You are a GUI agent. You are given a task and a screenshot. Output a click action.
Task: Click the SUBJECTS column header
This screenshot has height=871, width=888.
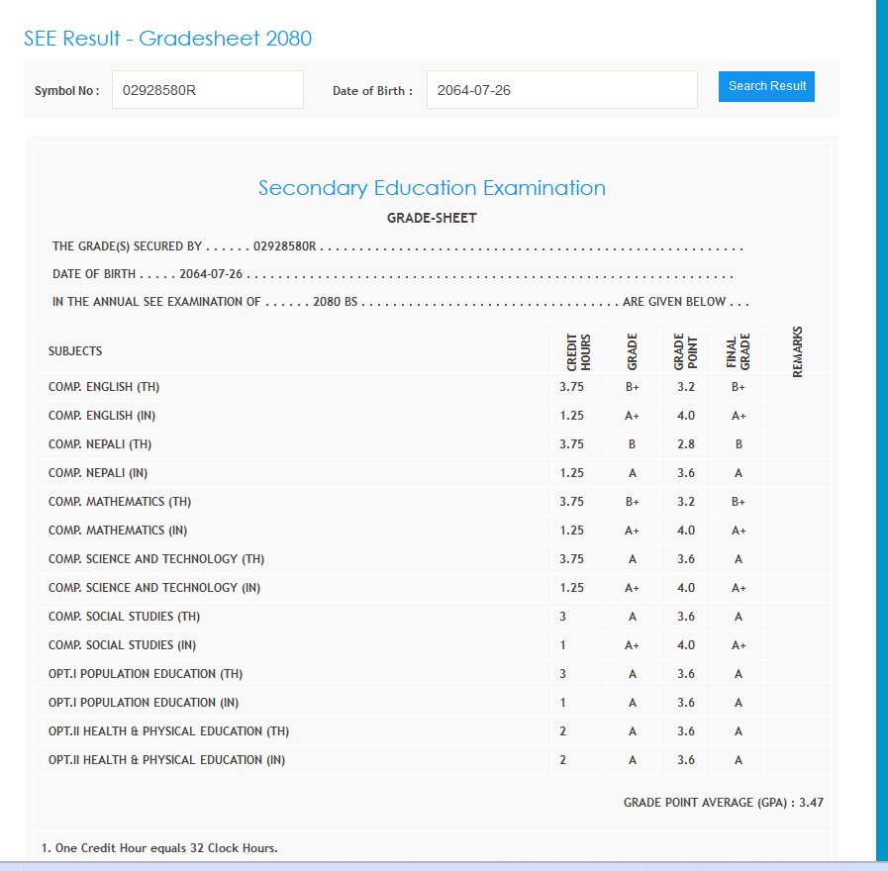click(75, 351)
